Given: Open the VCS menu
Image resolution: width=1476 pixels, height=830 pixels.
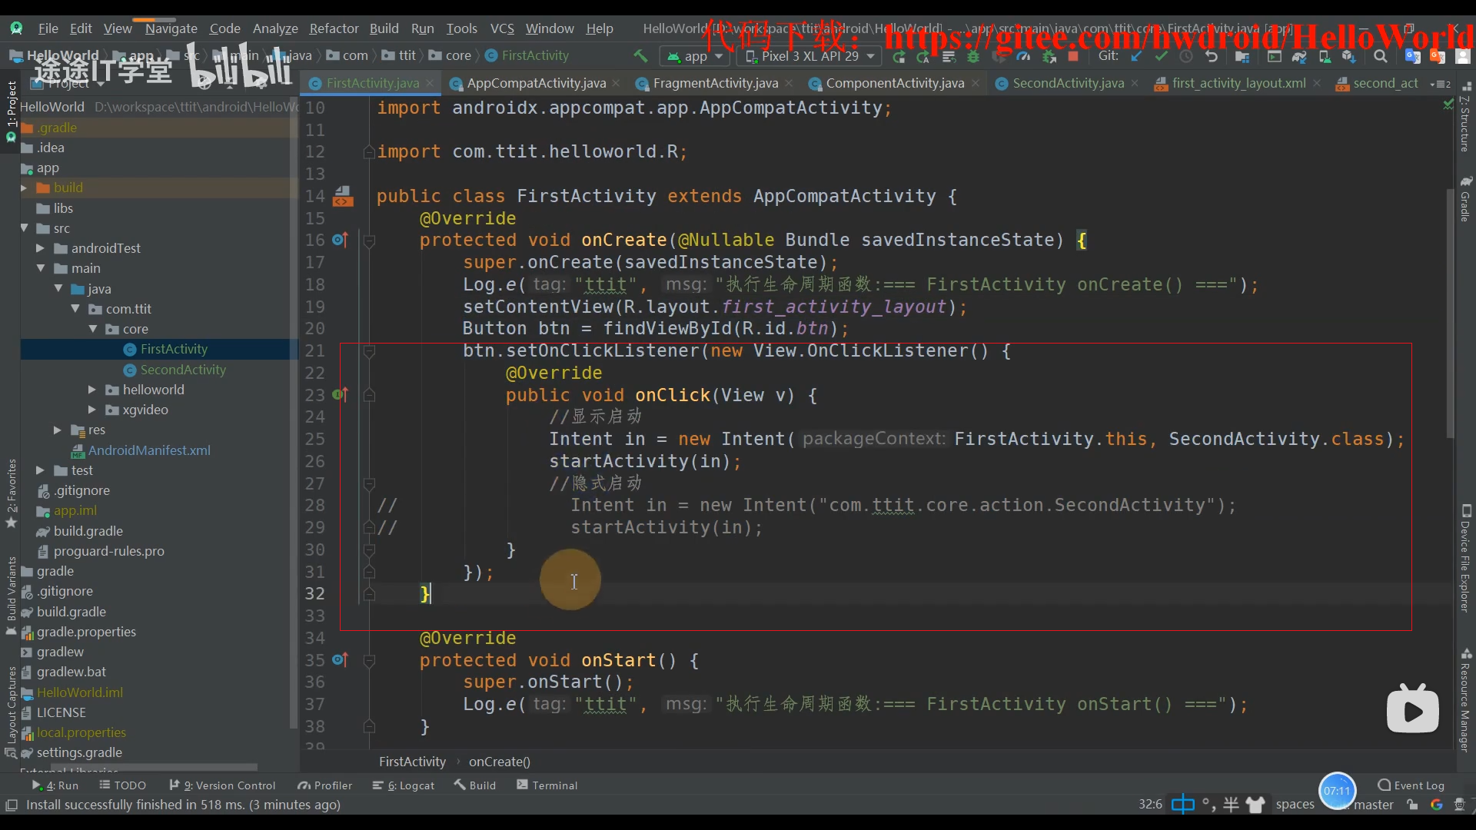Looking at the screenshot, I should 502,28.
